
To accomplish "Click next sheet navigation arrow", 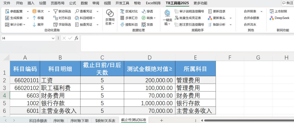I will tap(14, 121).
